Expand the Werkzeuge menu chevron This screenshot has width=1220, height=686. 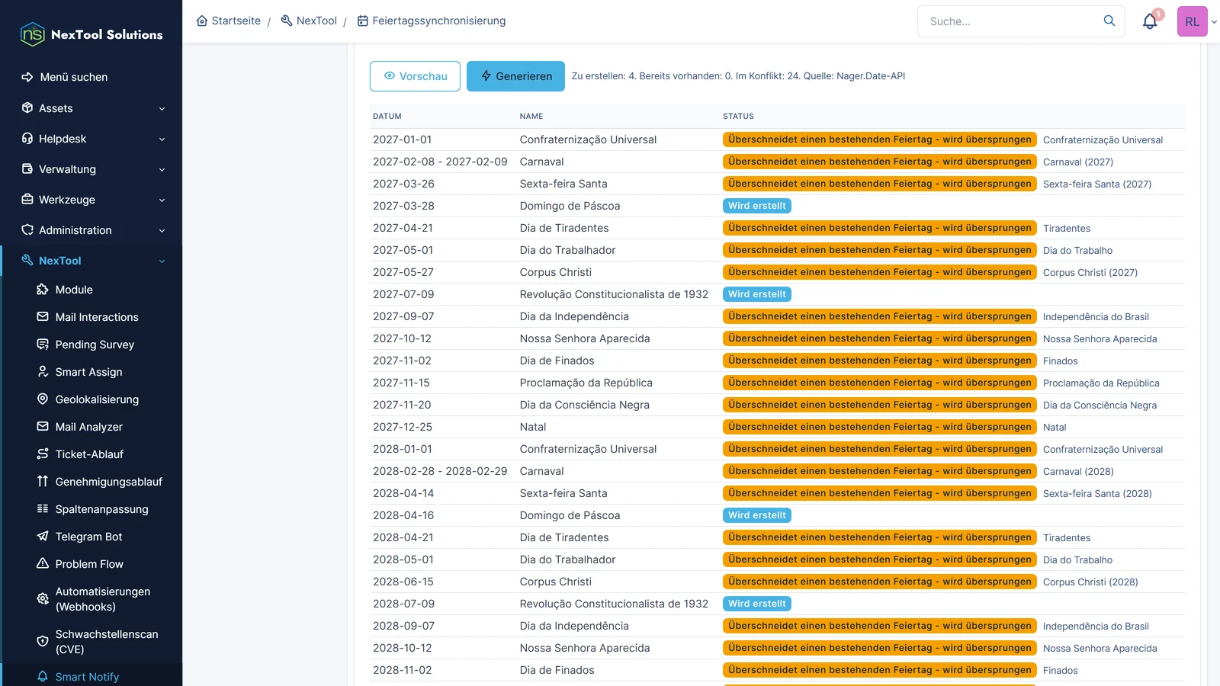click(x=162, y=200)
